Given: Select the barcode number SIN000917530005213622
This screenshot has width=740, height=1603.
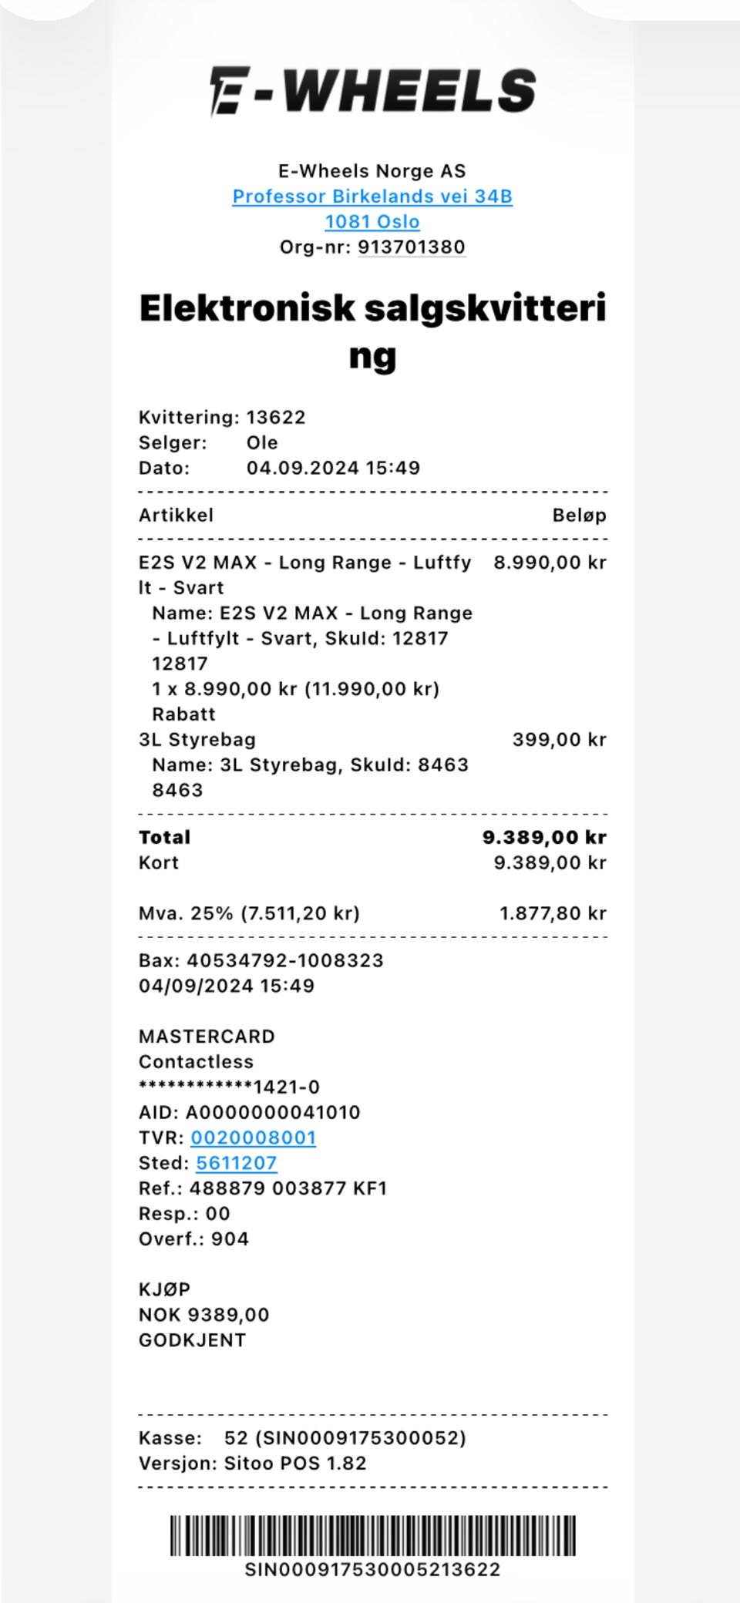Looking at the screenshot, I should click(372, 1570).
